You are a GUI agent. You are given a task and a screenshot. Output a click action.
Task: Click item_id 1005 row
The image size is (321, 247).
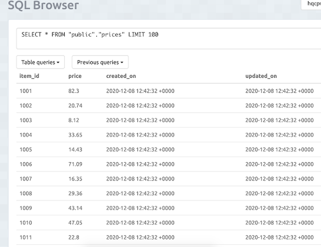169,150
